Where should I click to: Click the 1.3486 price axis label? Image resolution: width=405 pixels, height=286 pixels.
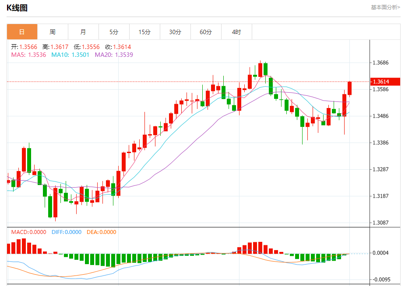[x=380, y=116]
